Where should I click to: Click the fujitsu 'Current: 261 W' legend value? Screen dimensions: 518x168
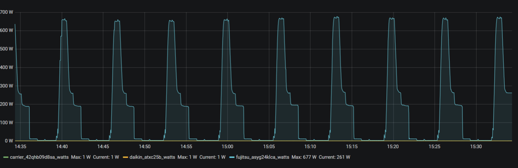pyautogui.click(x=335, y=157)
